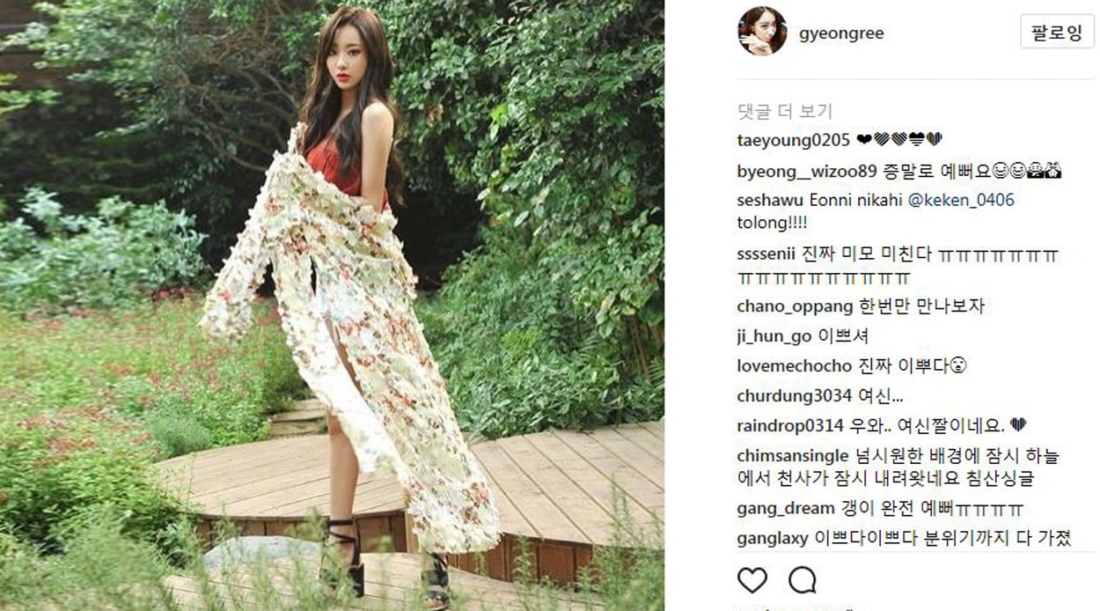Screen dimensions: 1100x611
Task: Open lovemechocho's profile
Action: pos(794,365)
